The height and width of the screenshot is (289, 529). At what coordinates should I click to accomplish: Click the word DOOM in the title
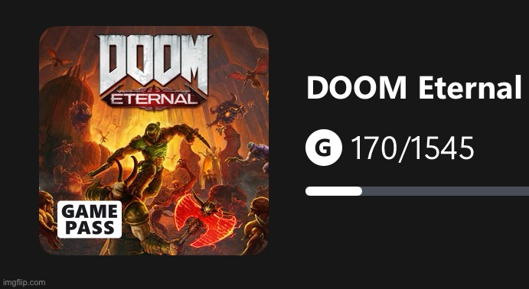pyautogui.click(x=356, y=88)
